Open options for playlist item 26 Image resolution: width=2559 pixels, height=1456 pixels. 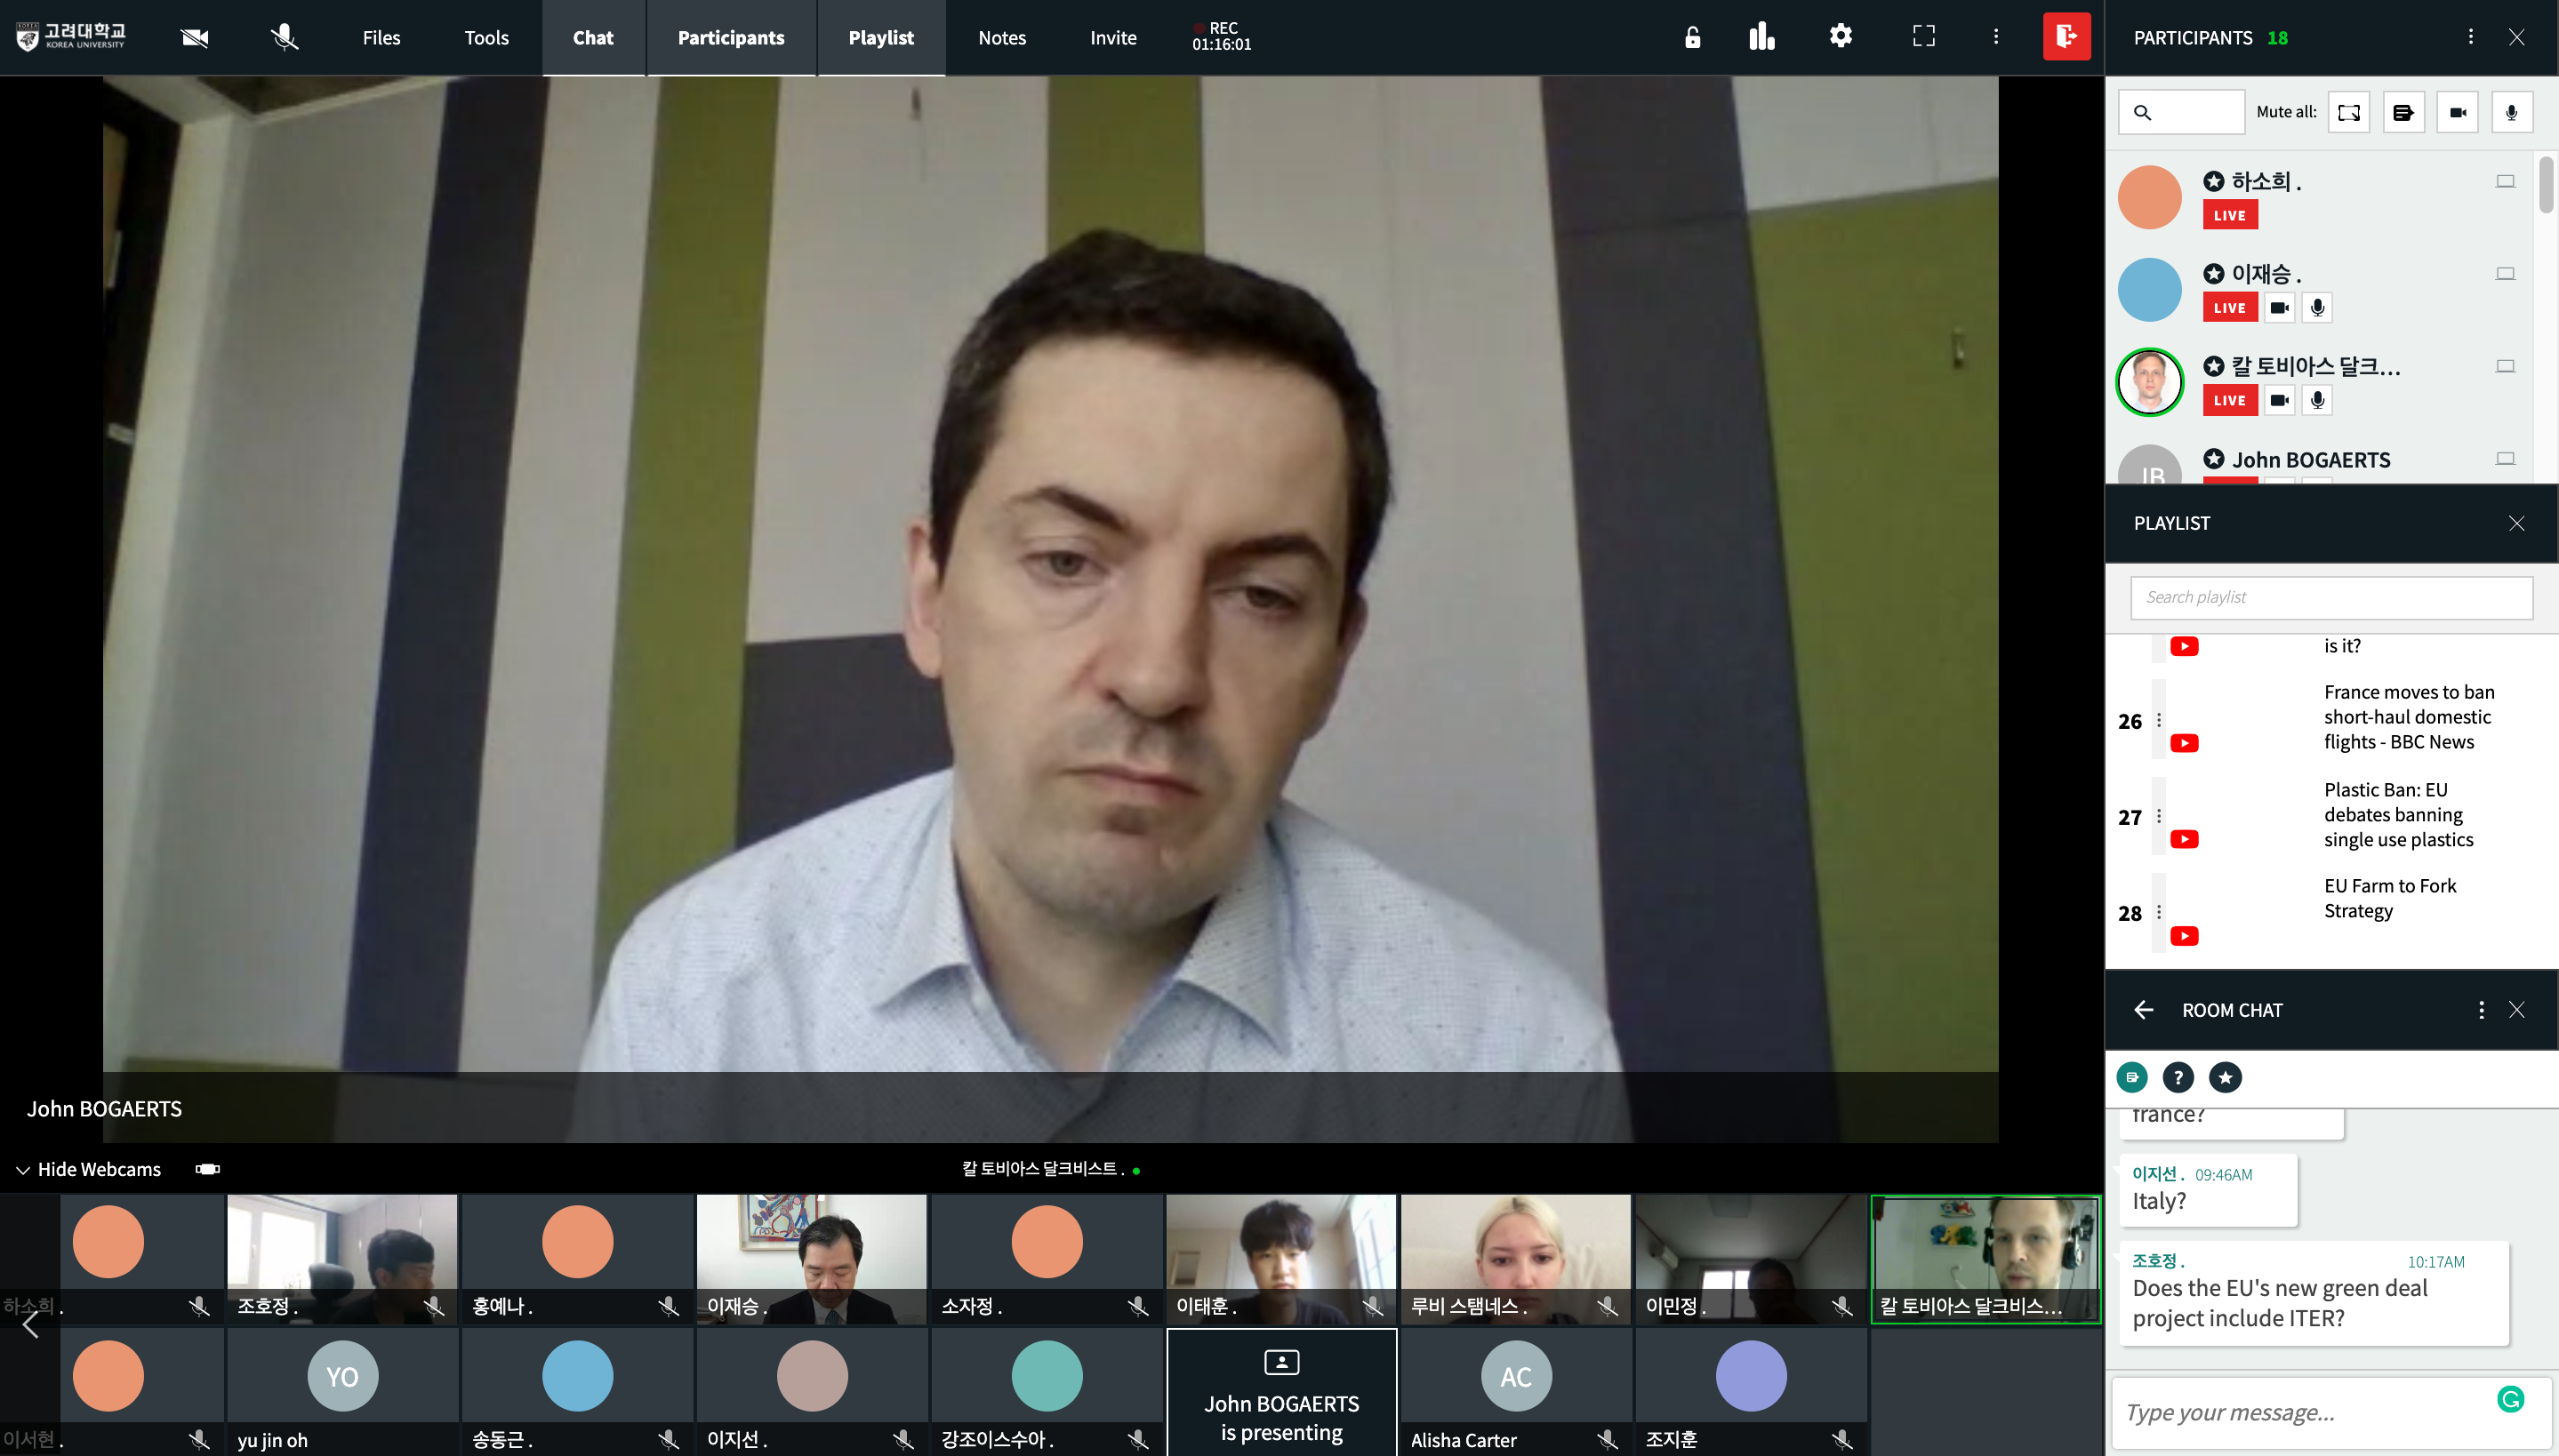(x=2159, y=720)
